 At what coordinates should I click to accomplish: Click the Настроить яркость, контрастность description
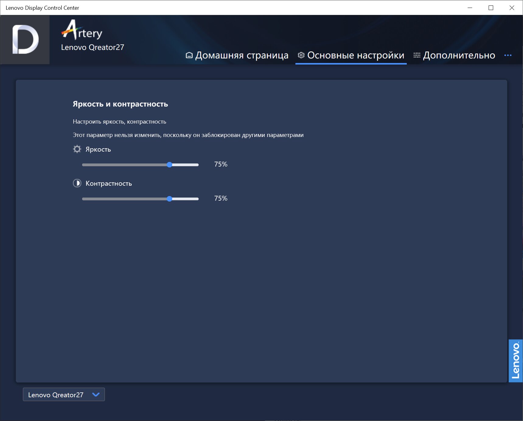120,122
